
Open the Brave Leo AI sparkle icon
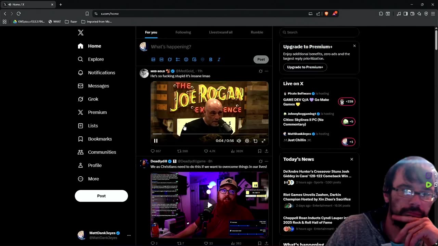click(x=419, y=14)
